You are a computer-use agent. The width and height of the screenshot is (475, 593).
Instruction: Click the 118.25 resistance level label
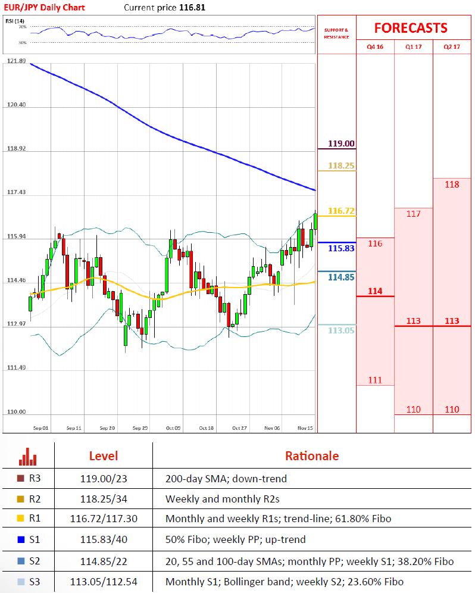coord(341,166)
